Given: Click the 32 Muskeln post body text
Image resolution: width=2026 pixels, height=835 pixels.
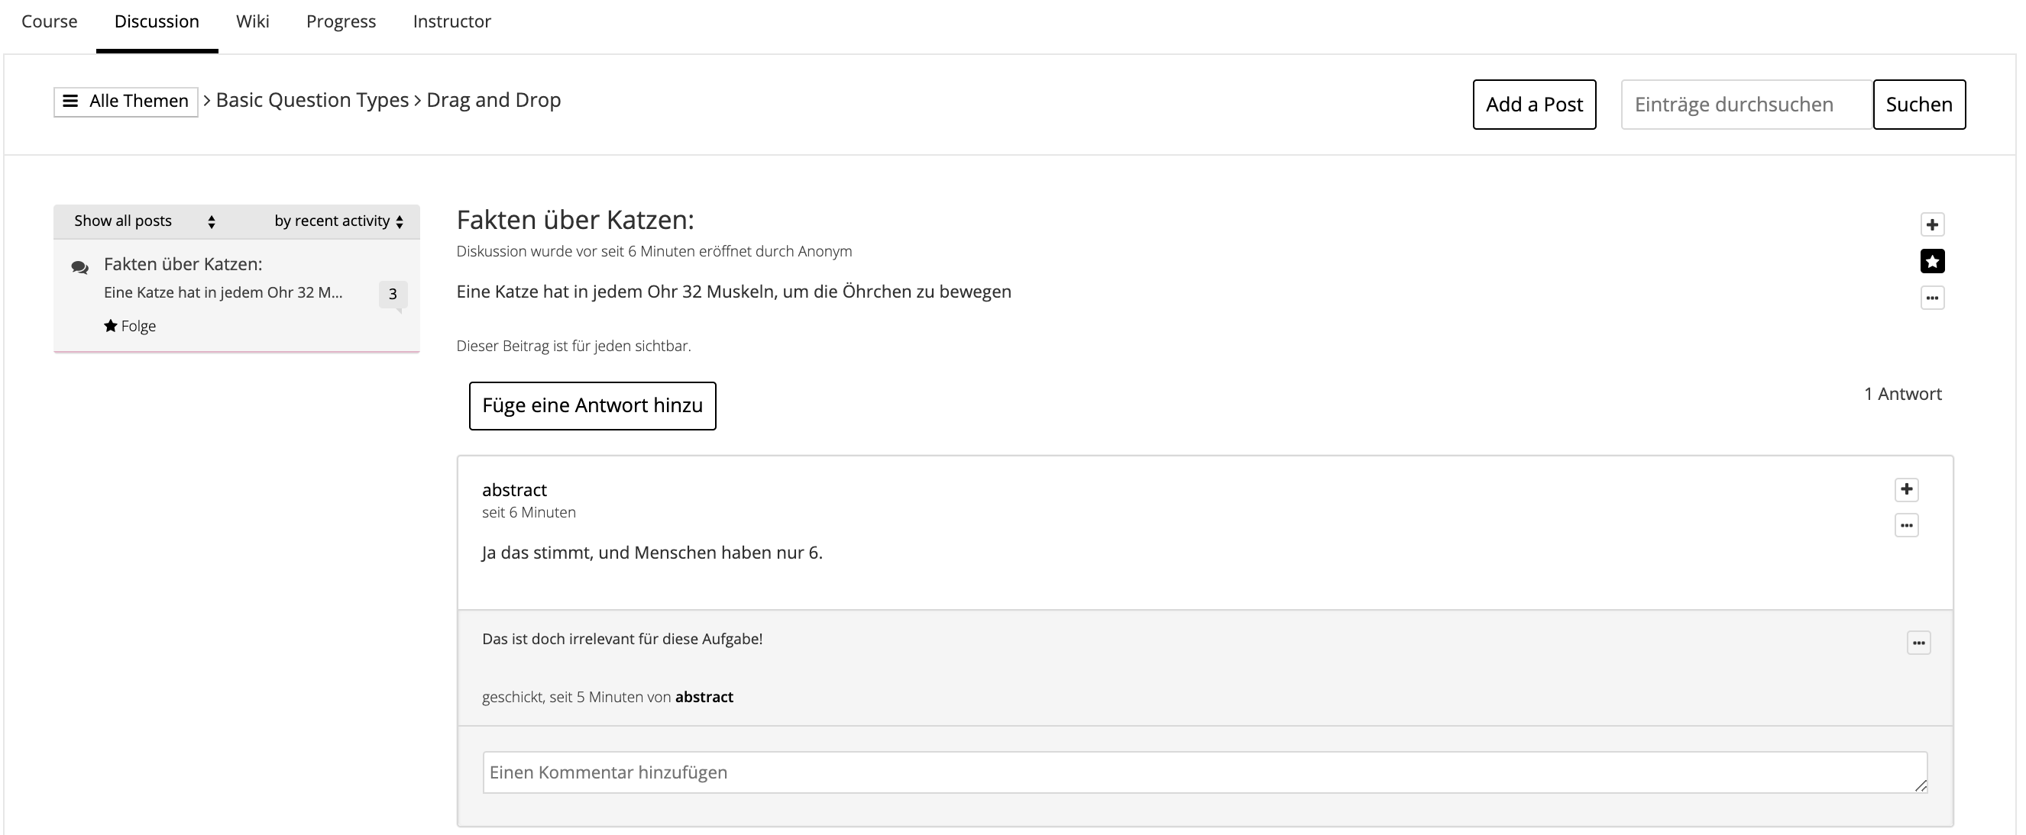Looking at the screenshot, I should pos(733,292).
